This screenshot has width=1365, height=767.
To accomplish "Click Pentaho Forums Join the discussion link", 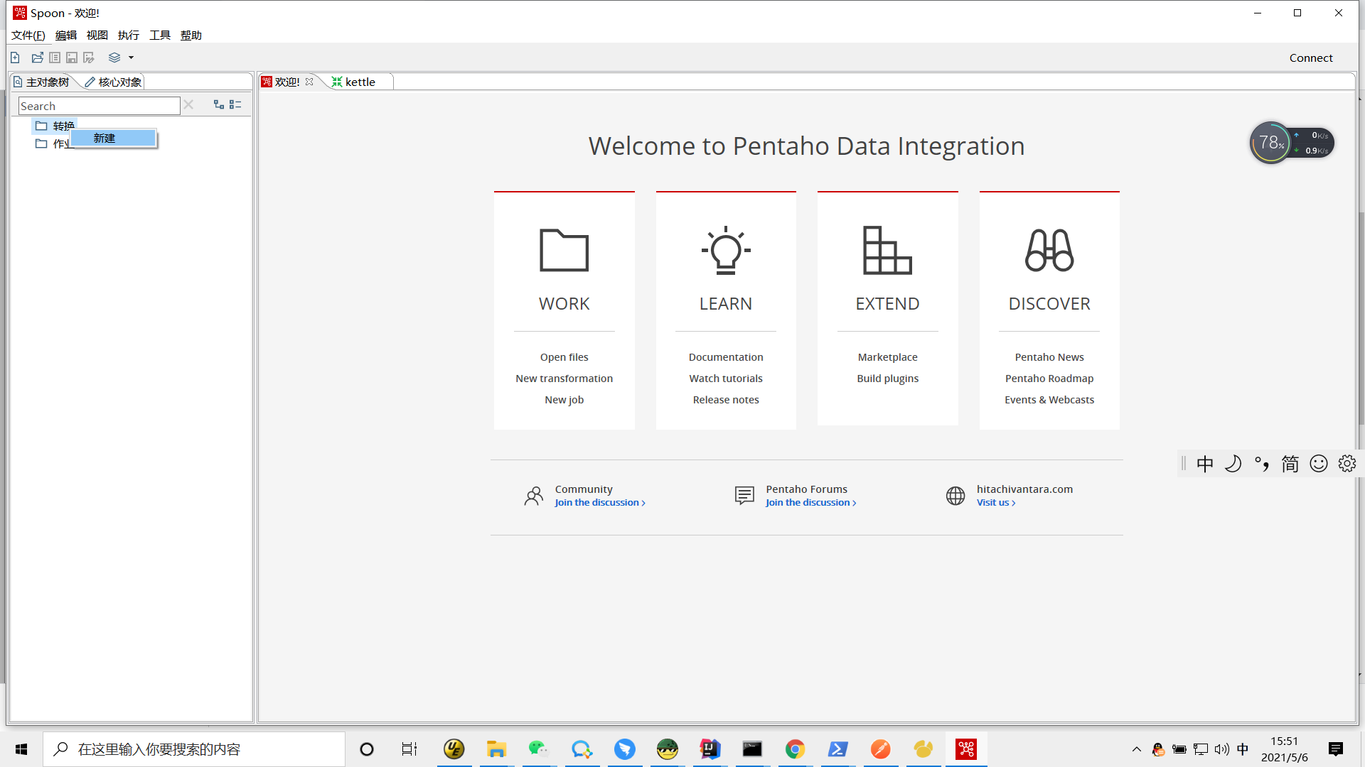I will 811,503.
